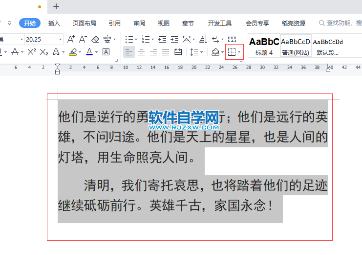Click the line spacing icon
362x255 pixels.
[x=194, y=52]
